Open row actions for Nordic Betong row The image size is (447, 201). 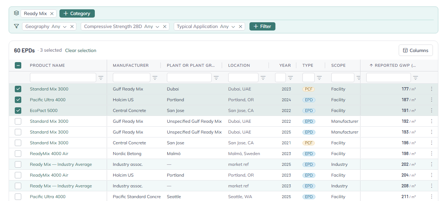point(431,154)
